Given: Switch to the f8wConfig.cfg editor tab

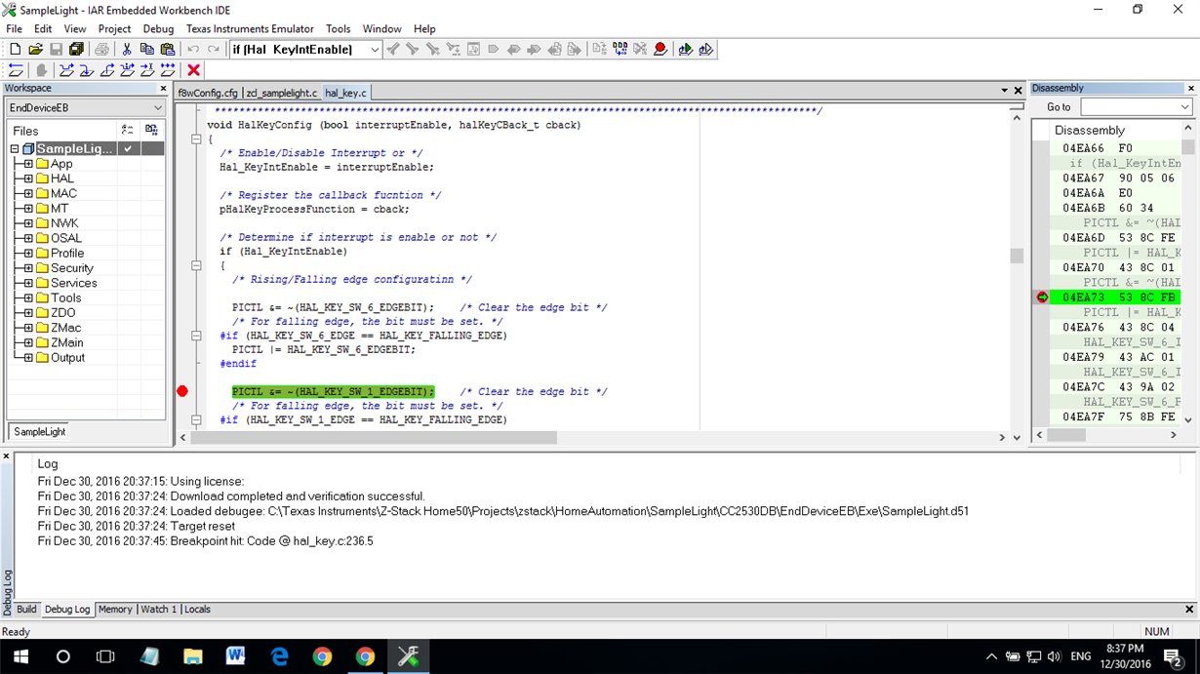Looking at the screenshot, I should point(208,93).
